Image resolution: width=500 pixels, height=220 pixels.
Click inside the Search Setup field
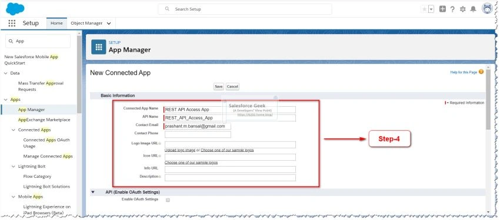tap(245, 9)
